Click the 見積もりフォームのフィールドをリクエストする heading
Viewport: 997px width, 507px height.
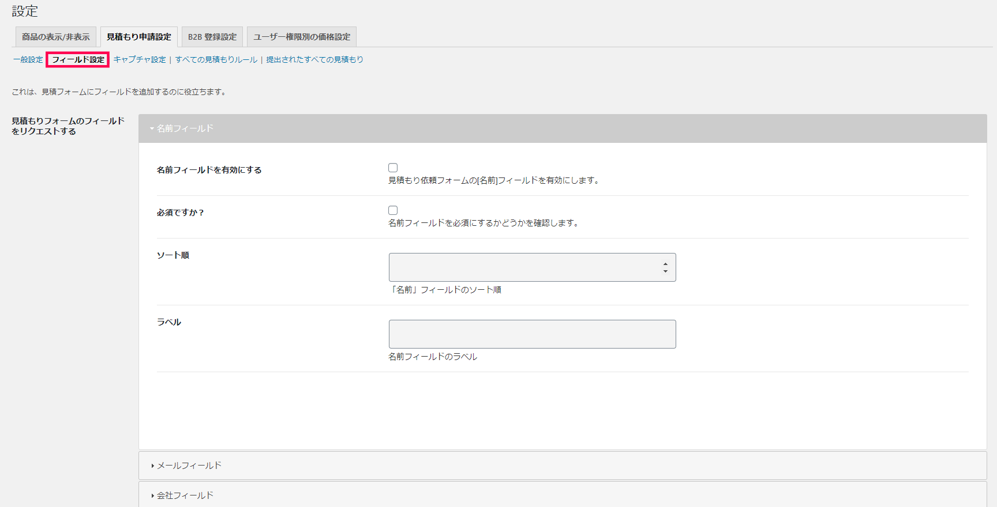(68, 126)
